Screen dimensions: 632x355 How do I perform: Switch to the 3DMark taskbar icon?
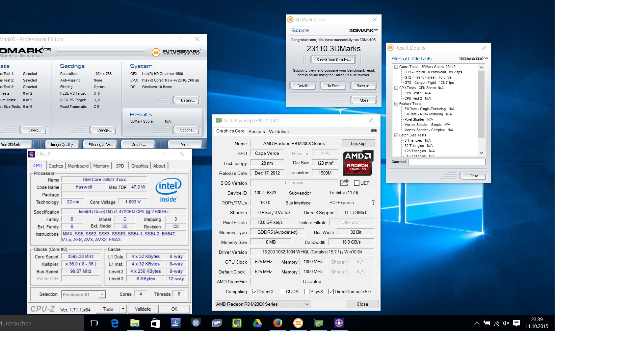coord(298,323)
